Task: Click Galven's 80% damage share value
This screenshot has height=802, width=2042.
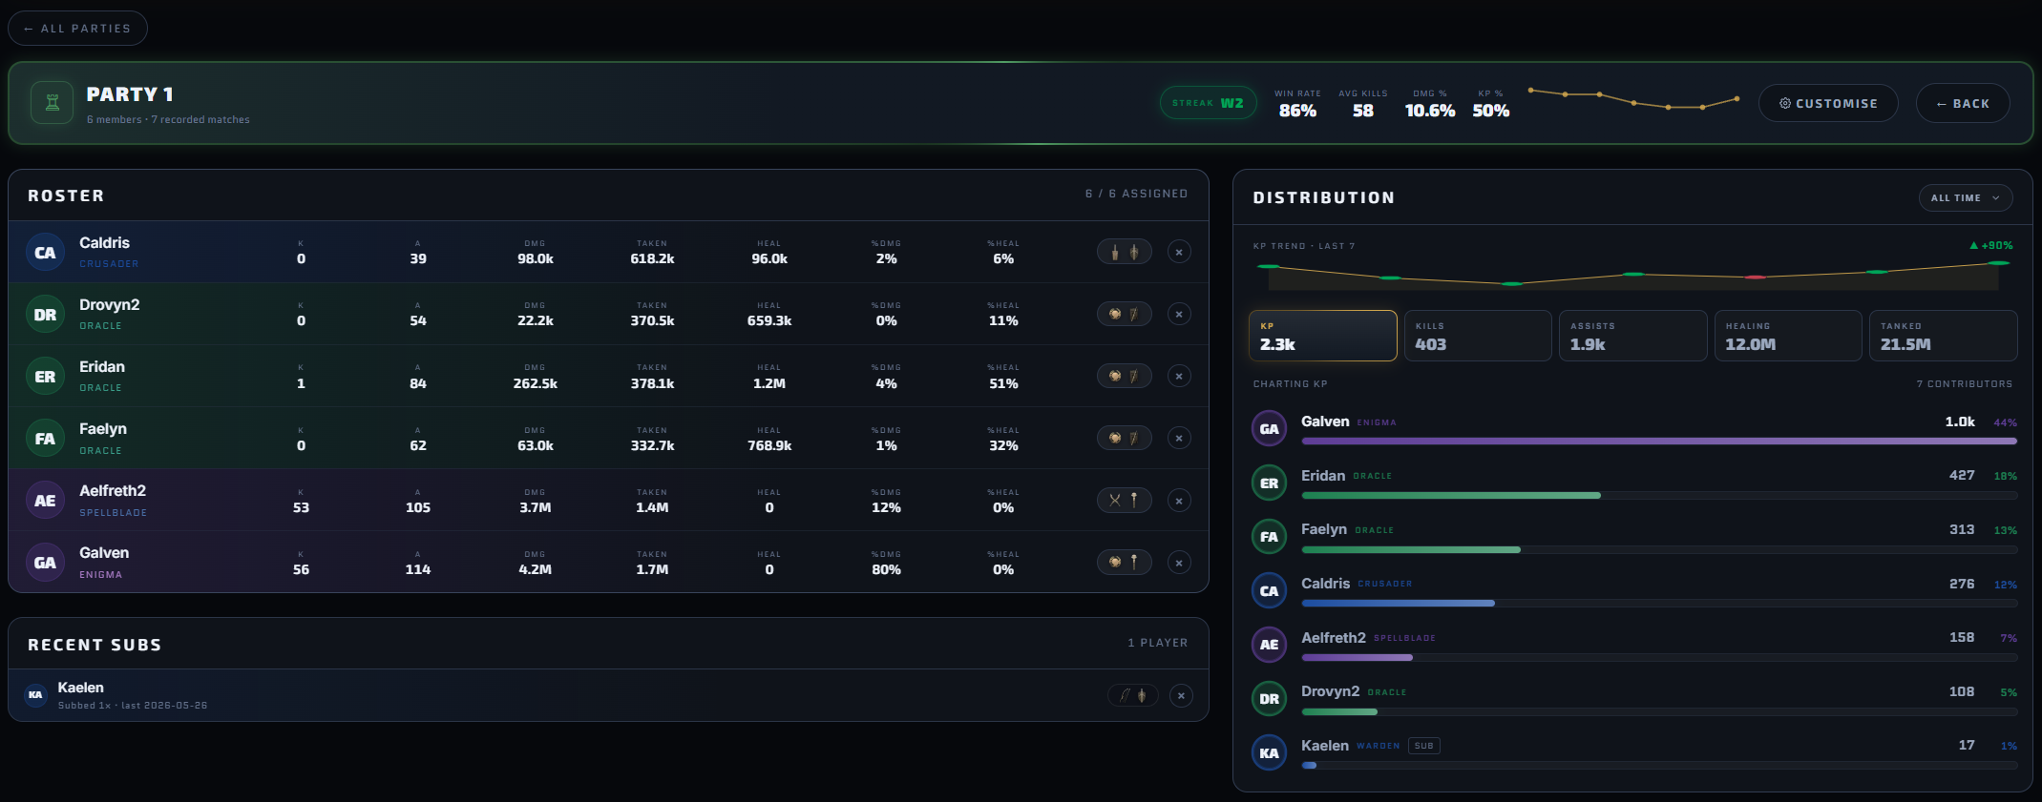Action: click(x=886, y=569)
